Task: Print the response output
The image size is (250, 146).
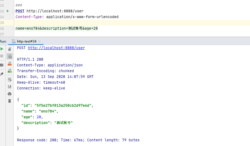Action: point(10,94)
